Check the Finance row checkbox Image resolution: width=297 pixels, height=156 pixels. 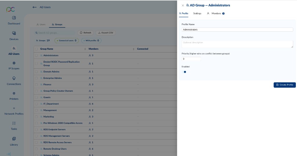tap(36, 84)
